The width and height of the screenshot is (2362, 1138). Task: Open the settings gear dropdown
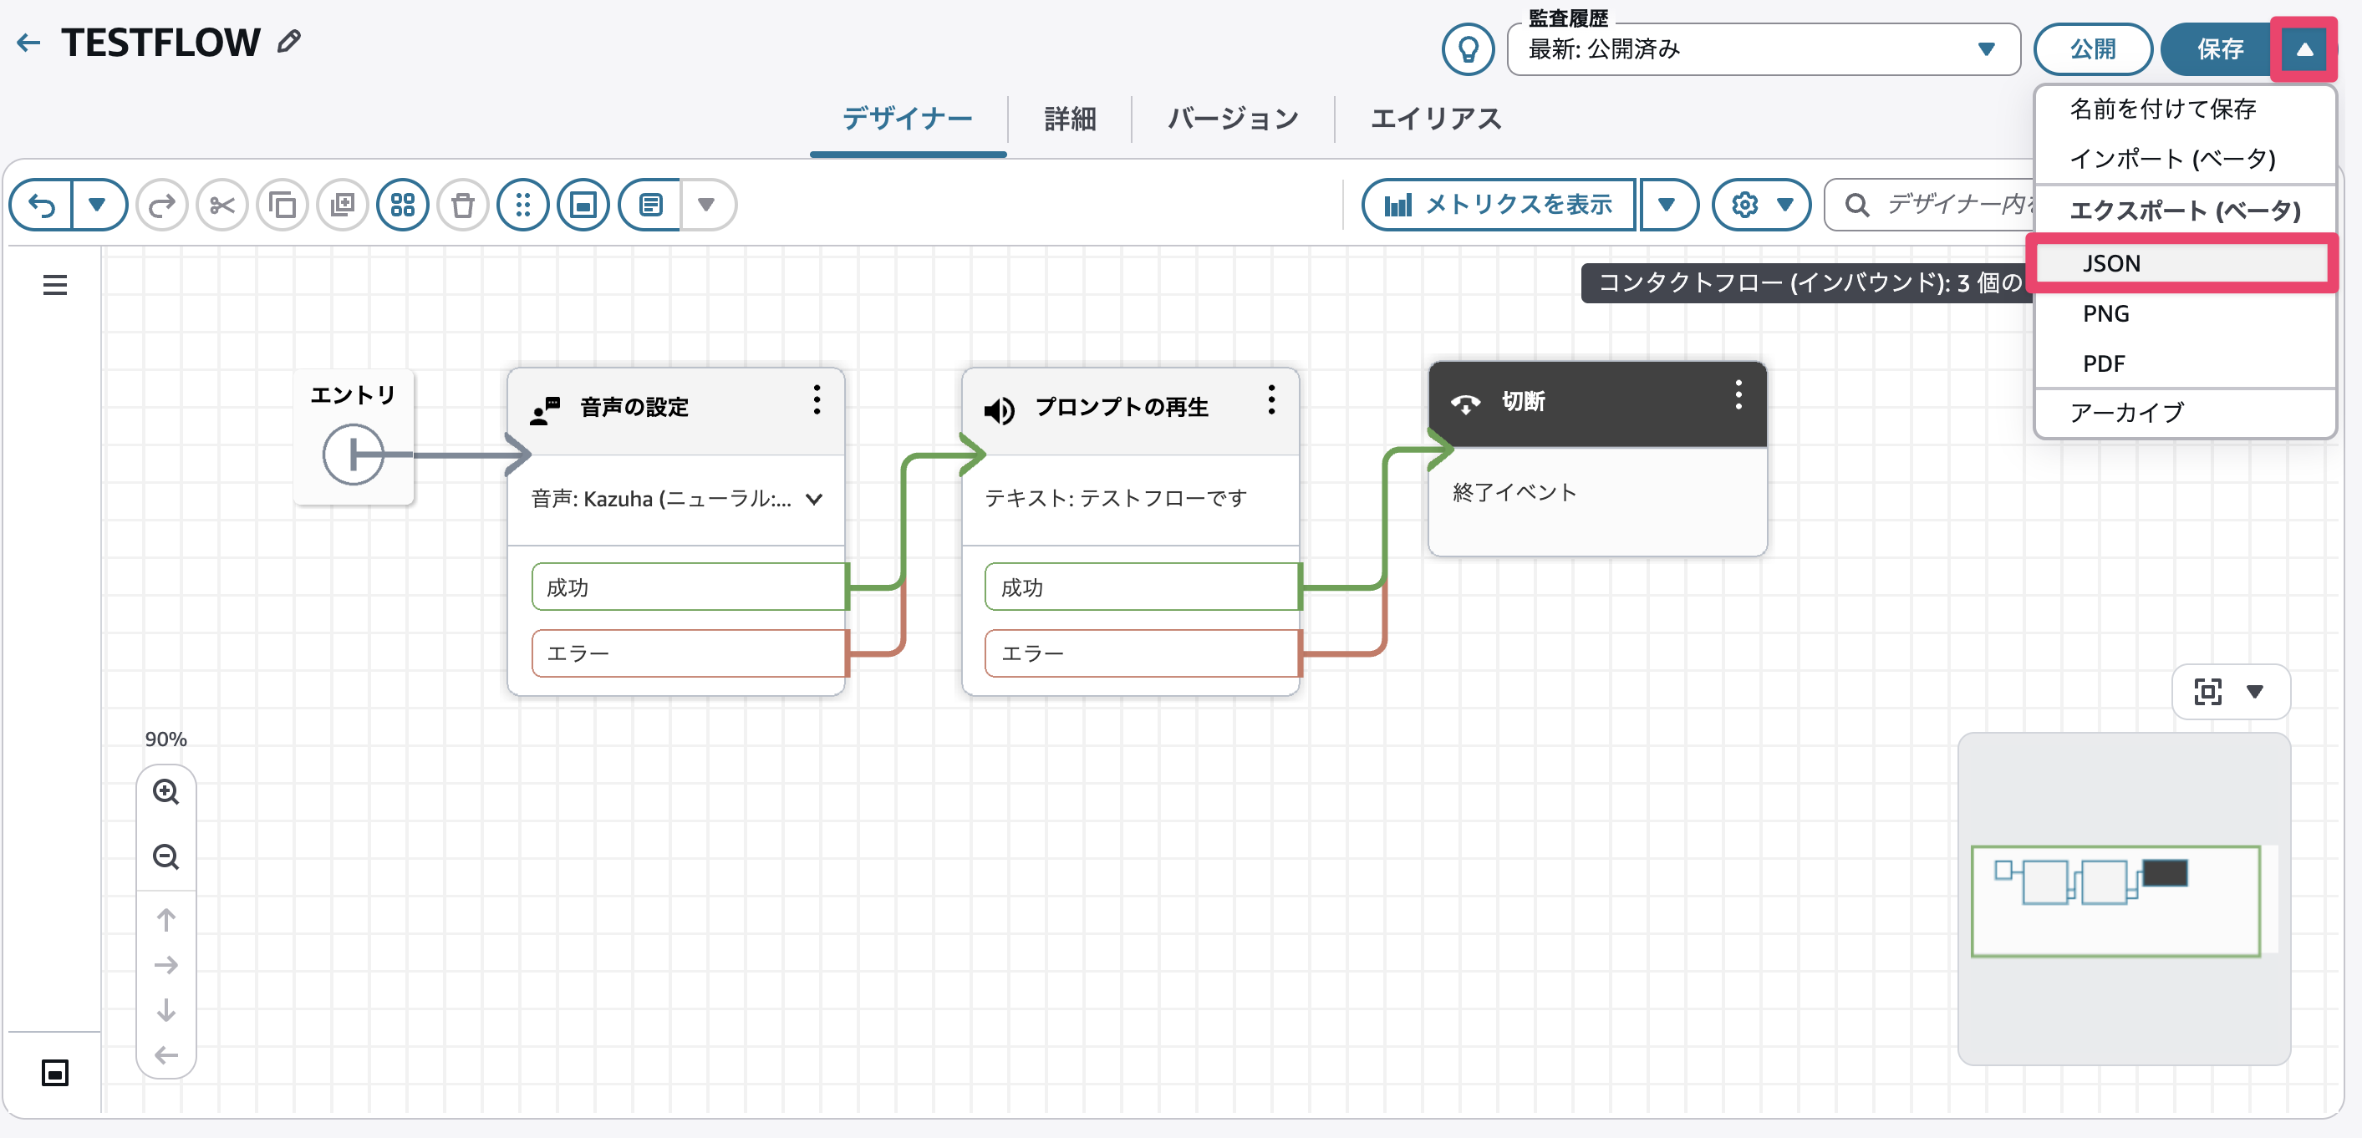click(1761, 205)
